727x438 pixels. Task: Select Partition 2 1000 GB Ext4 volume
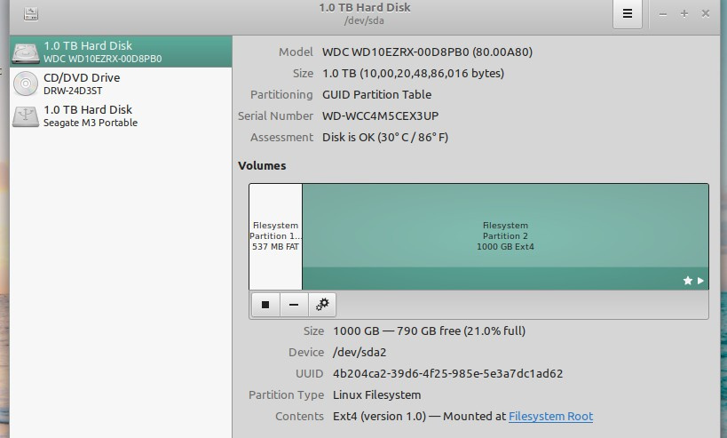point(505,236)
